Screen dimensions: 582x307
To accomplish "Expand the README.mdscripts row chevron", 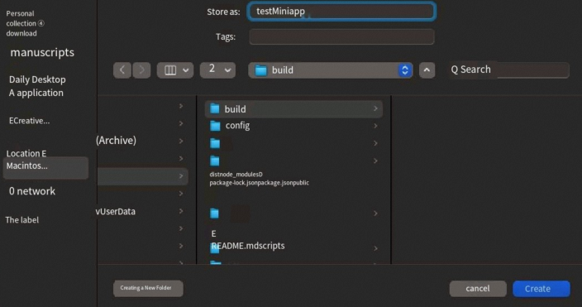I will (x=375, y=248).
